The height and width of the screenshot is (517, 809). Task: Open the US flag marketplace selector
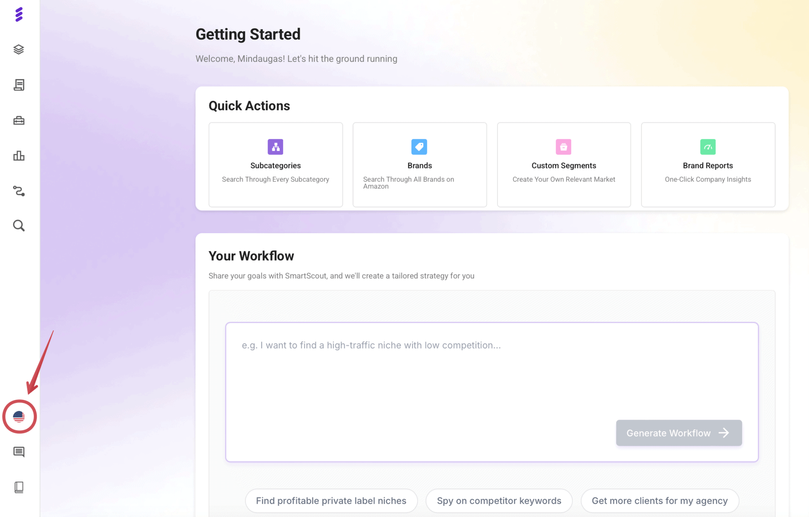19,417
